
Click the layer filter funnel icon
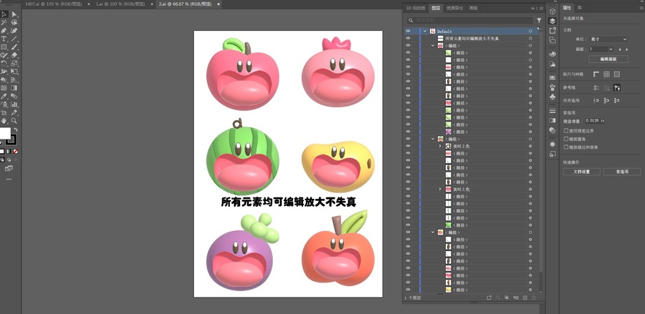coord(539,20)
